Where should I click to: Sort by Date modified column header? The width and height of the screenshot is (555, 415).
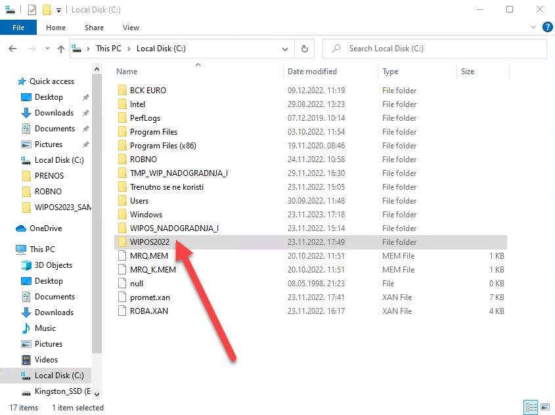click(312, 72)
